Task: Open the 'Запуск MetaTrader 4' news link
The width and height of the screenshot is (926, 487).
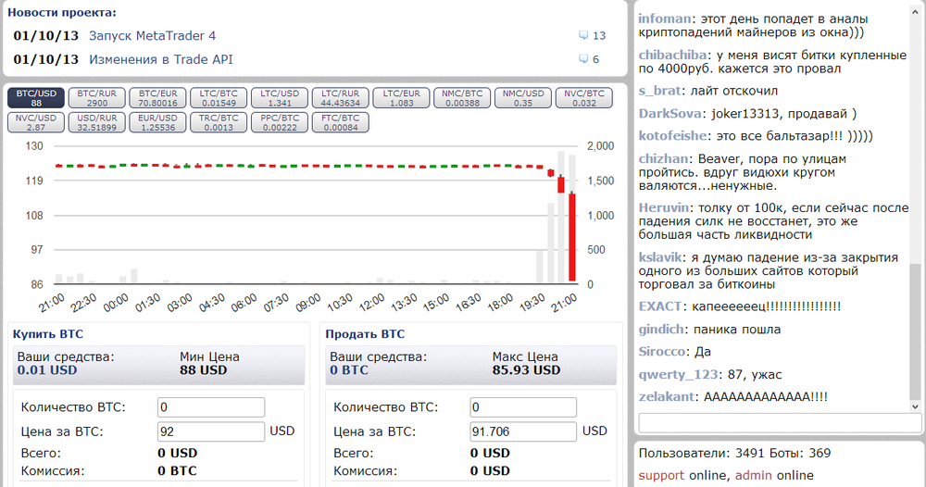Action: pyautogui.click(x=153, y=35)
